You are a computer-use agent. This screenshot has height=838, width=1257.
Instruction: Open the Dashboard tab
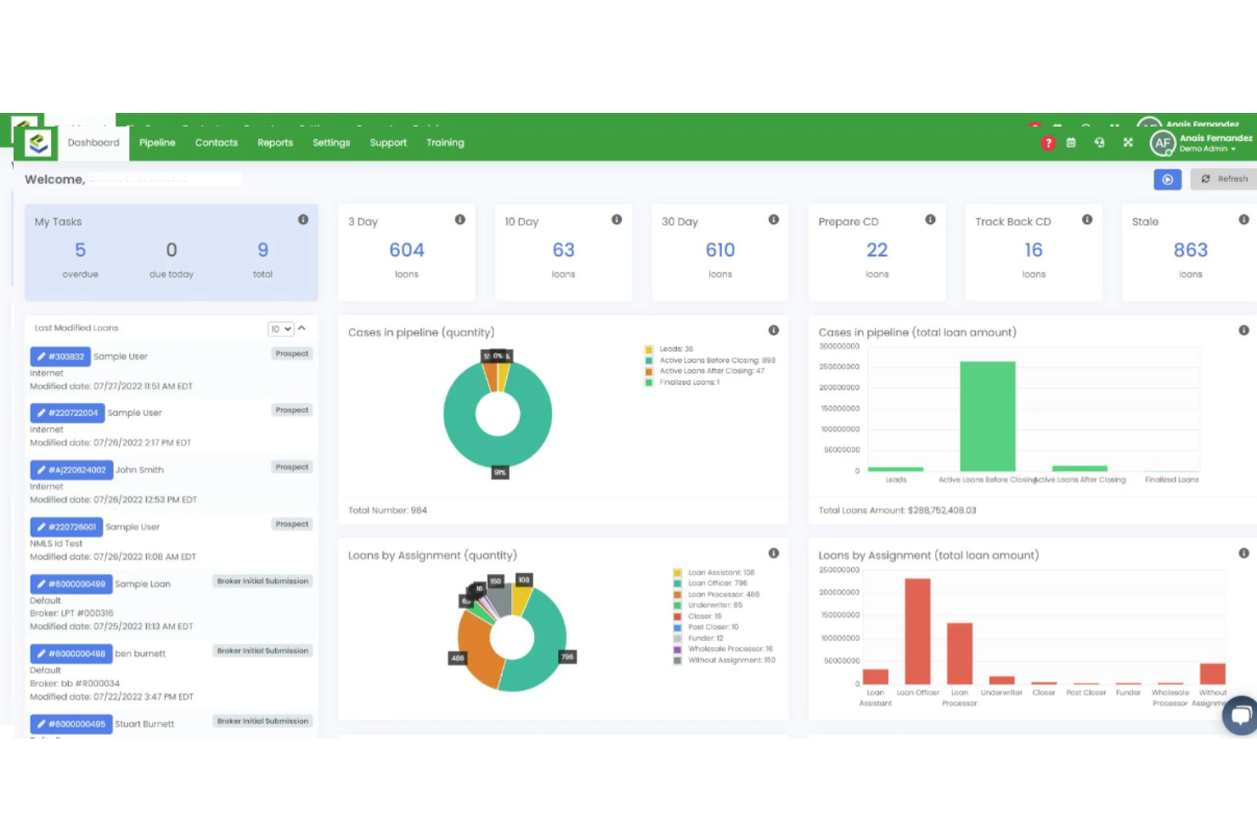(x=93, y=143)
